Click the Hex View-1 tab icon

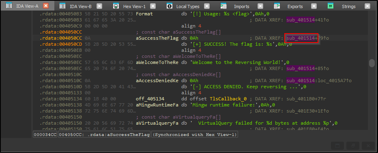coord(116,6)
